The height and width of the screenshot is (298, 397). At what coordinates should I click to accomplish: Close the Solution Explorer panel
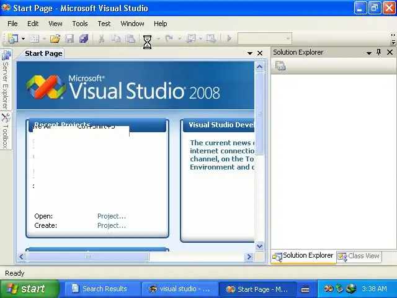coord(390,52)
